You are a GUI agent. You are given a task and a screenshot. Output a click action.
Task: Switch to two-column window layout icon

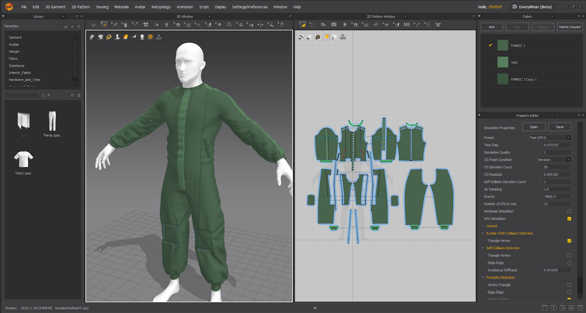point(553,308)
